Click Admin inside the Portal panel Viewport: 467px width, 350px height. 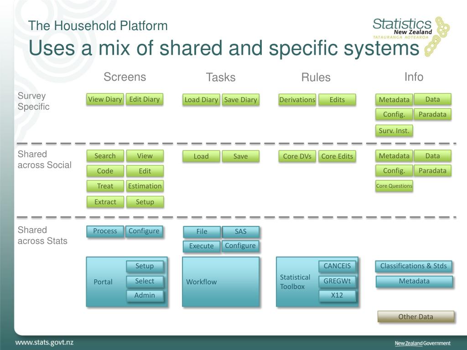click(x=145, y=295)
